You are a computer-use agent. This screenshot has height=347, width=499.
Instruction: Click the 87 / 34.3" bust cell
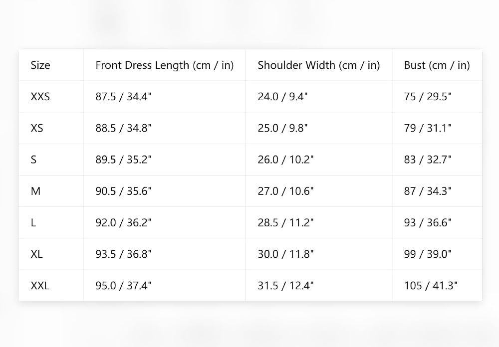point(428,191)
